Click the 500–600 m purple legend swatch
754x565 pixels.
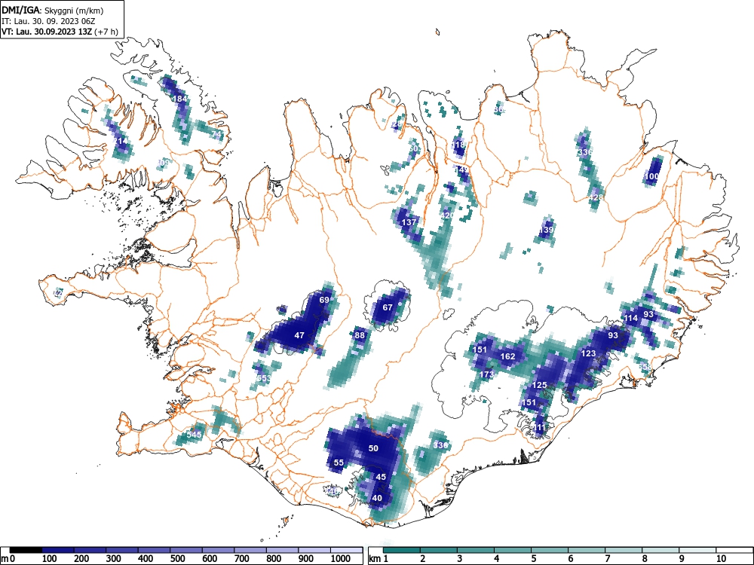click(186, 550)
